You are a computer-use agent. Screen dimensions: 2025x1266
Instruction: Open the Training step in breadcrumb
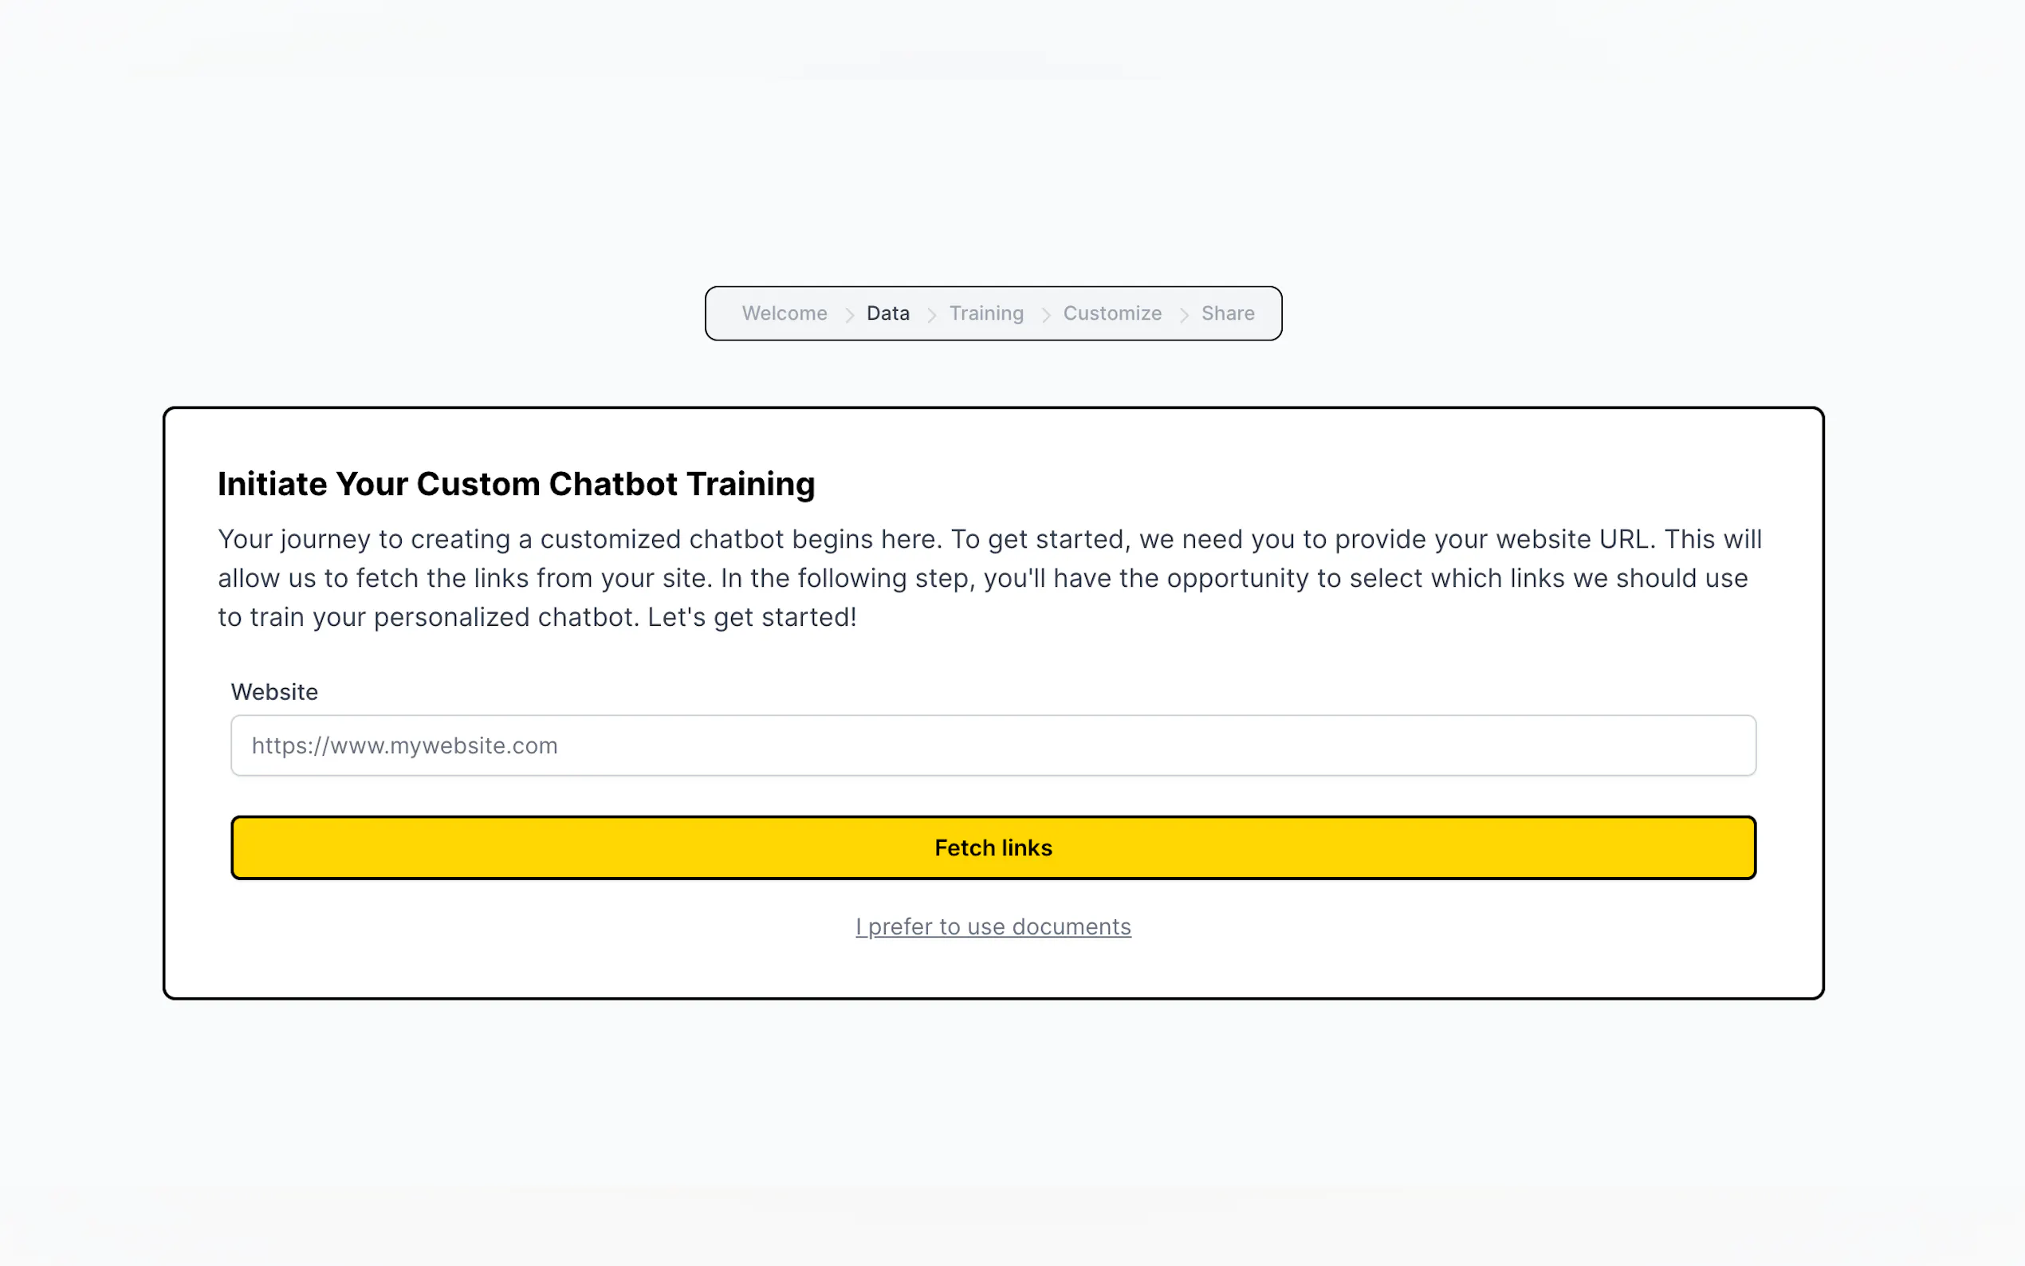click(985, 313)
